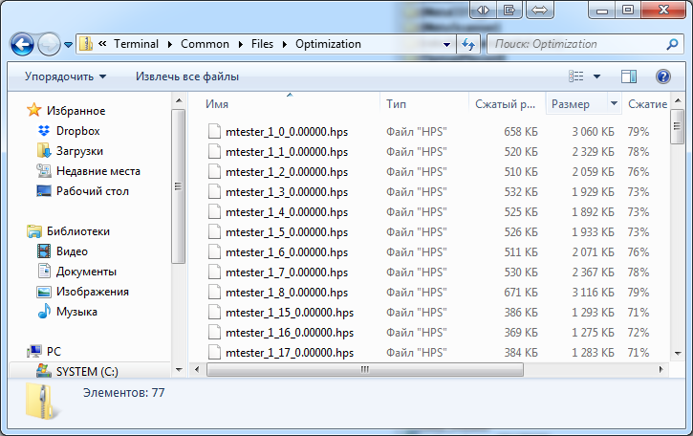The height and width of the screenshot is (436, 693).
Task: Click the icon of mtester_1_5_0.00000.hps
Action: click(x=214, y=231)
